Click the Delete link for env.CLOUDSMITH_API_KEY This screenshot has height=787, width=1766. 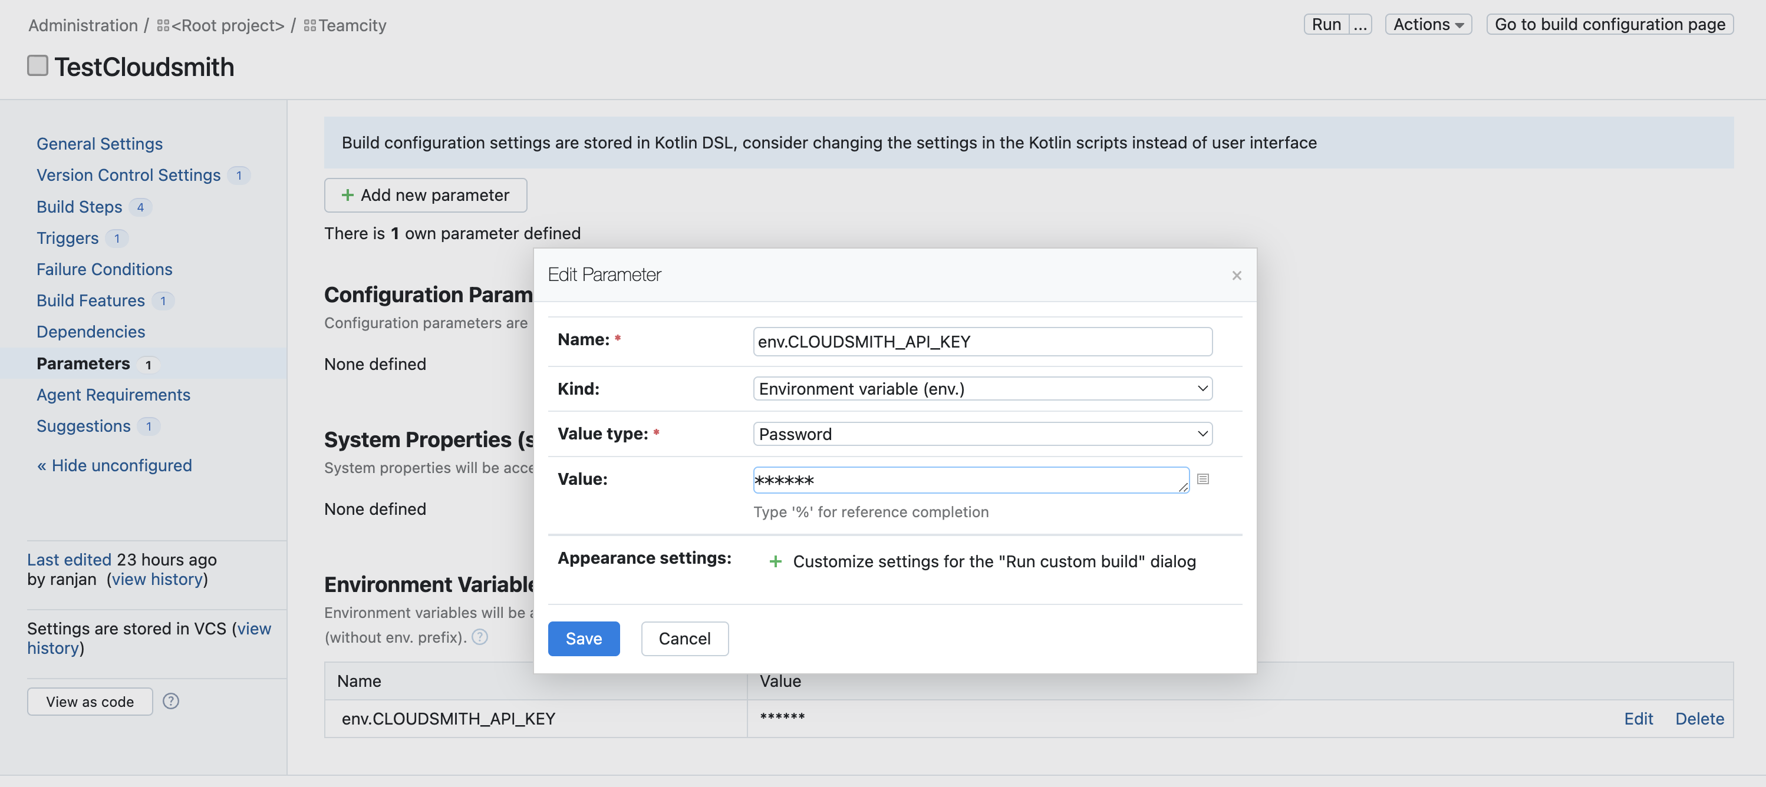click(1699, 719)
